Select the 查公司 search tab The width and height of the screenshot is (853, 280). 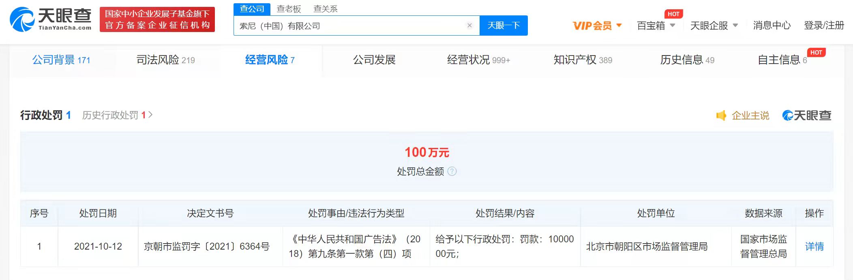[252, 9]
